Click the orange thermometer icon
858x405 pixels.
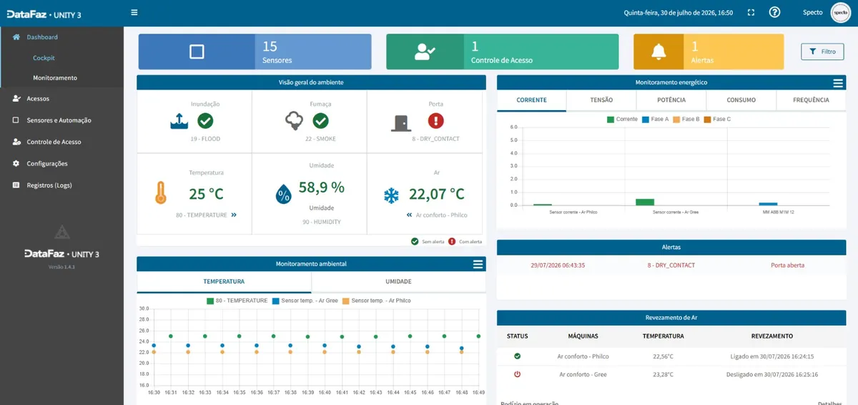tap(160, 193)
